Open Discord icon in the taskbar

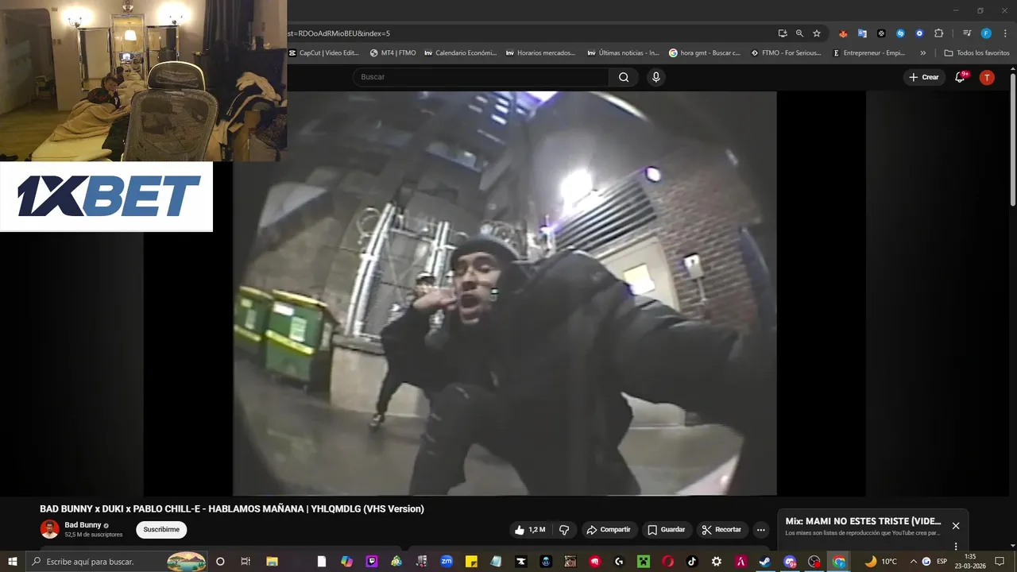[790, 562]
